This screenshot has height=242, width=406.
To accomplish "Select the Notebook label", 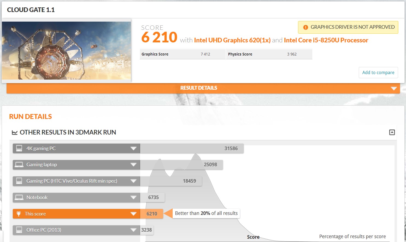I will [37, 197].
